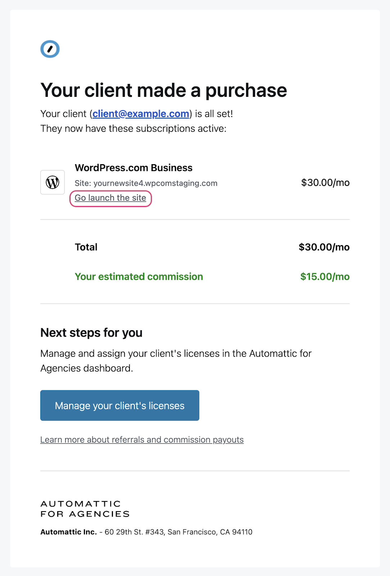
Task: Click the Your client made a purchase heading
Action: point(164,90)
